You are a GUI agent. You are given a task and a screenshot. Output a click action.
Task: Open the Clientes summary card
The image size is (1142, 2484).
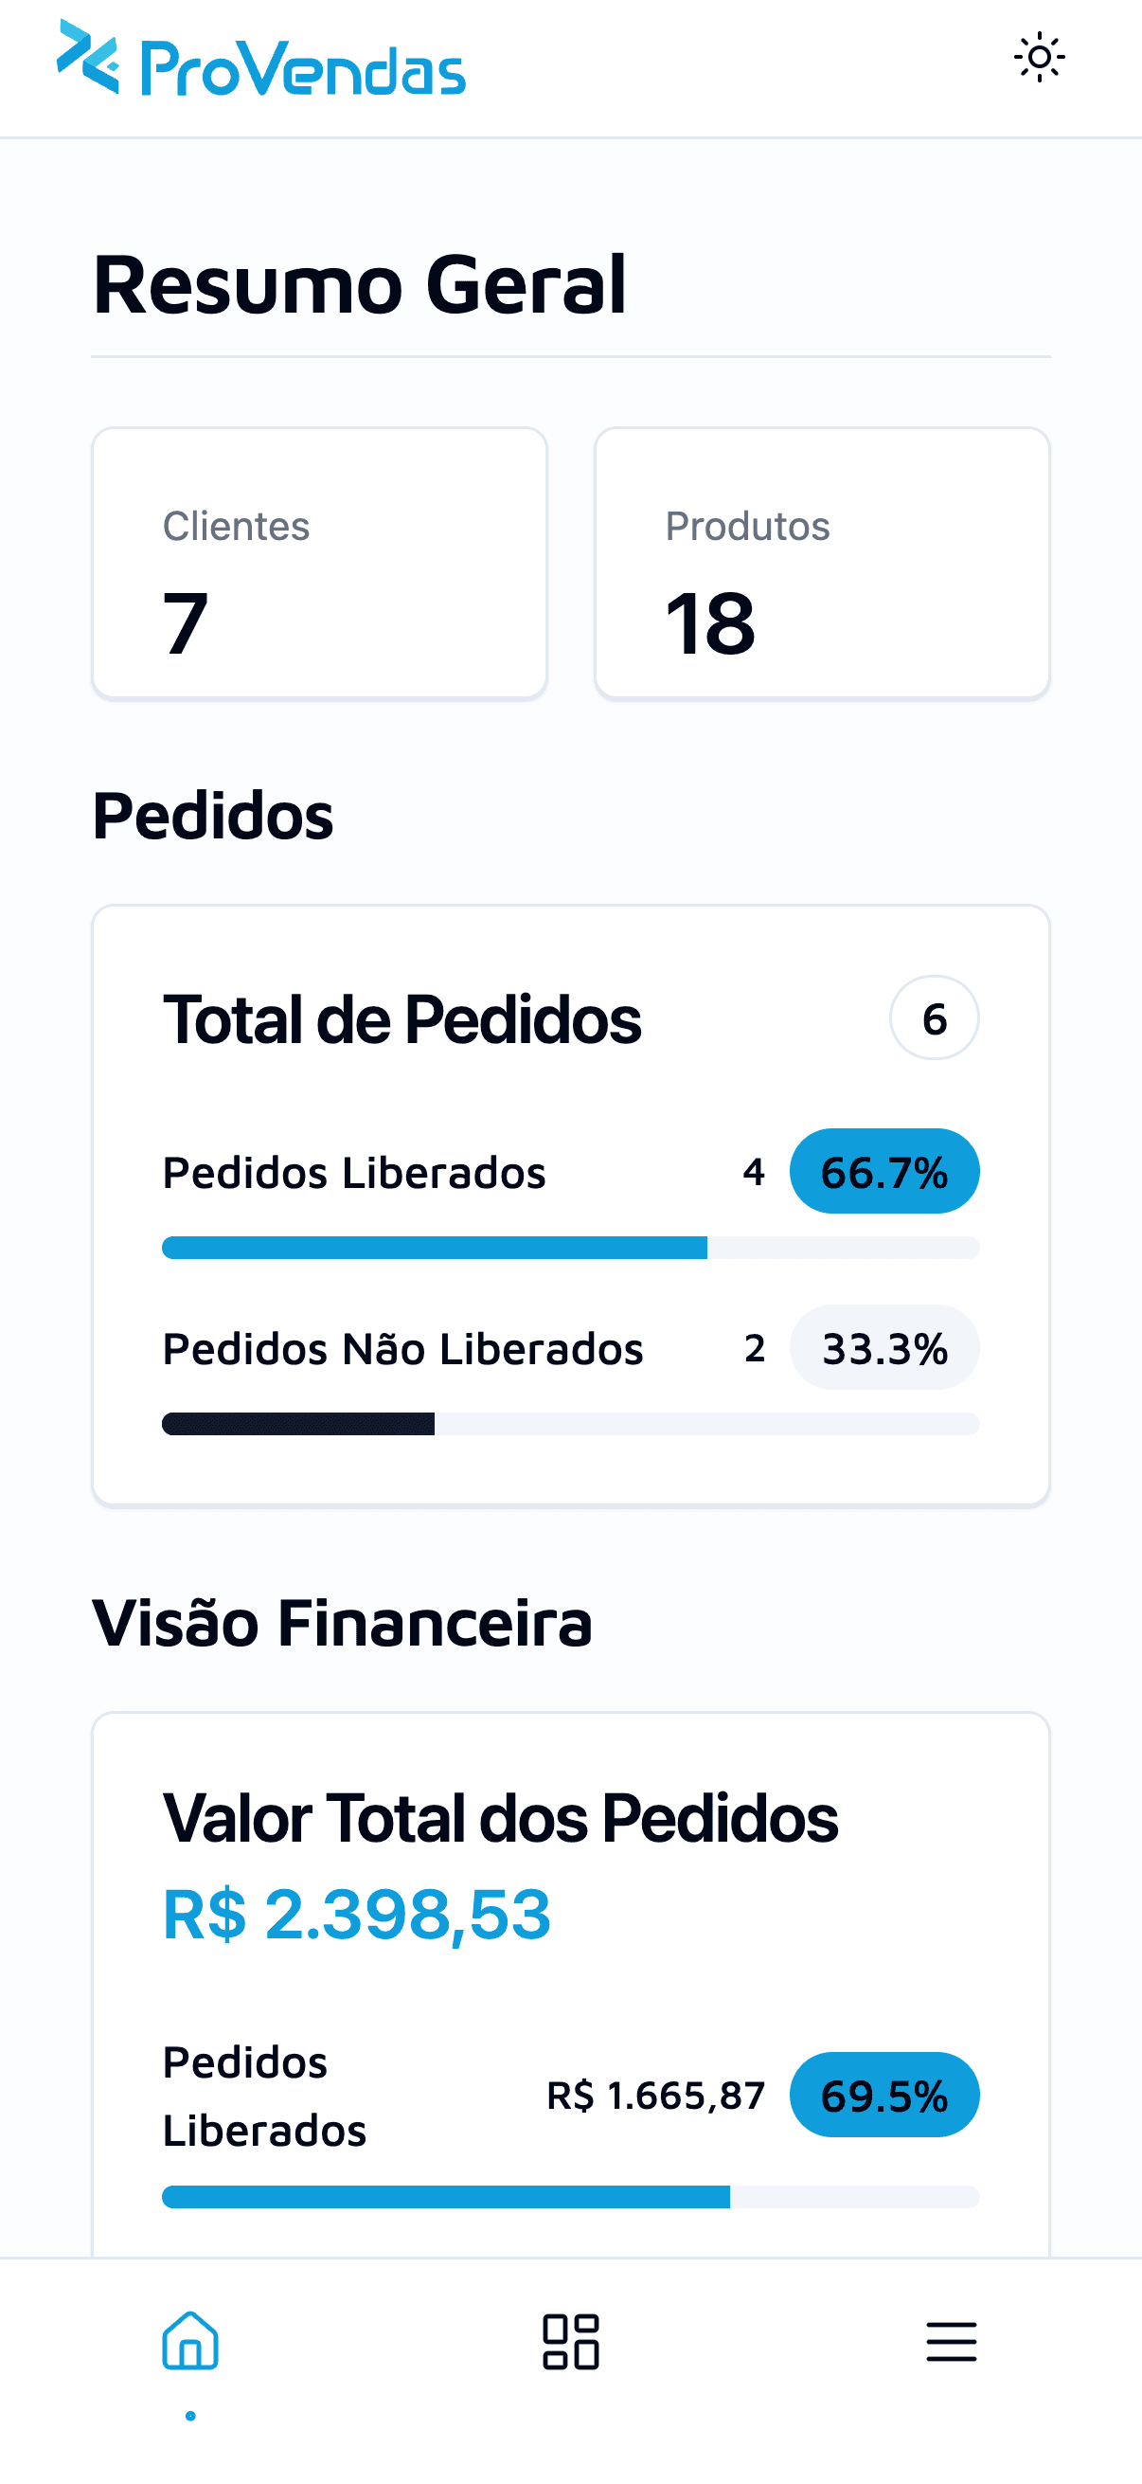tap(320, 563)
